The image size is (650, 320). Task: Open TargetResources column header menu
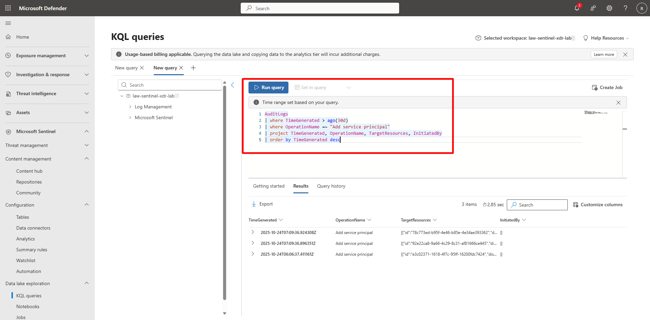(435, 220)
